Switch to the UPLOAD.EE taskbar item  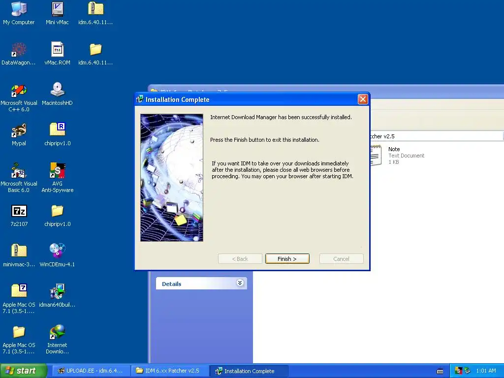coord(91,371)
